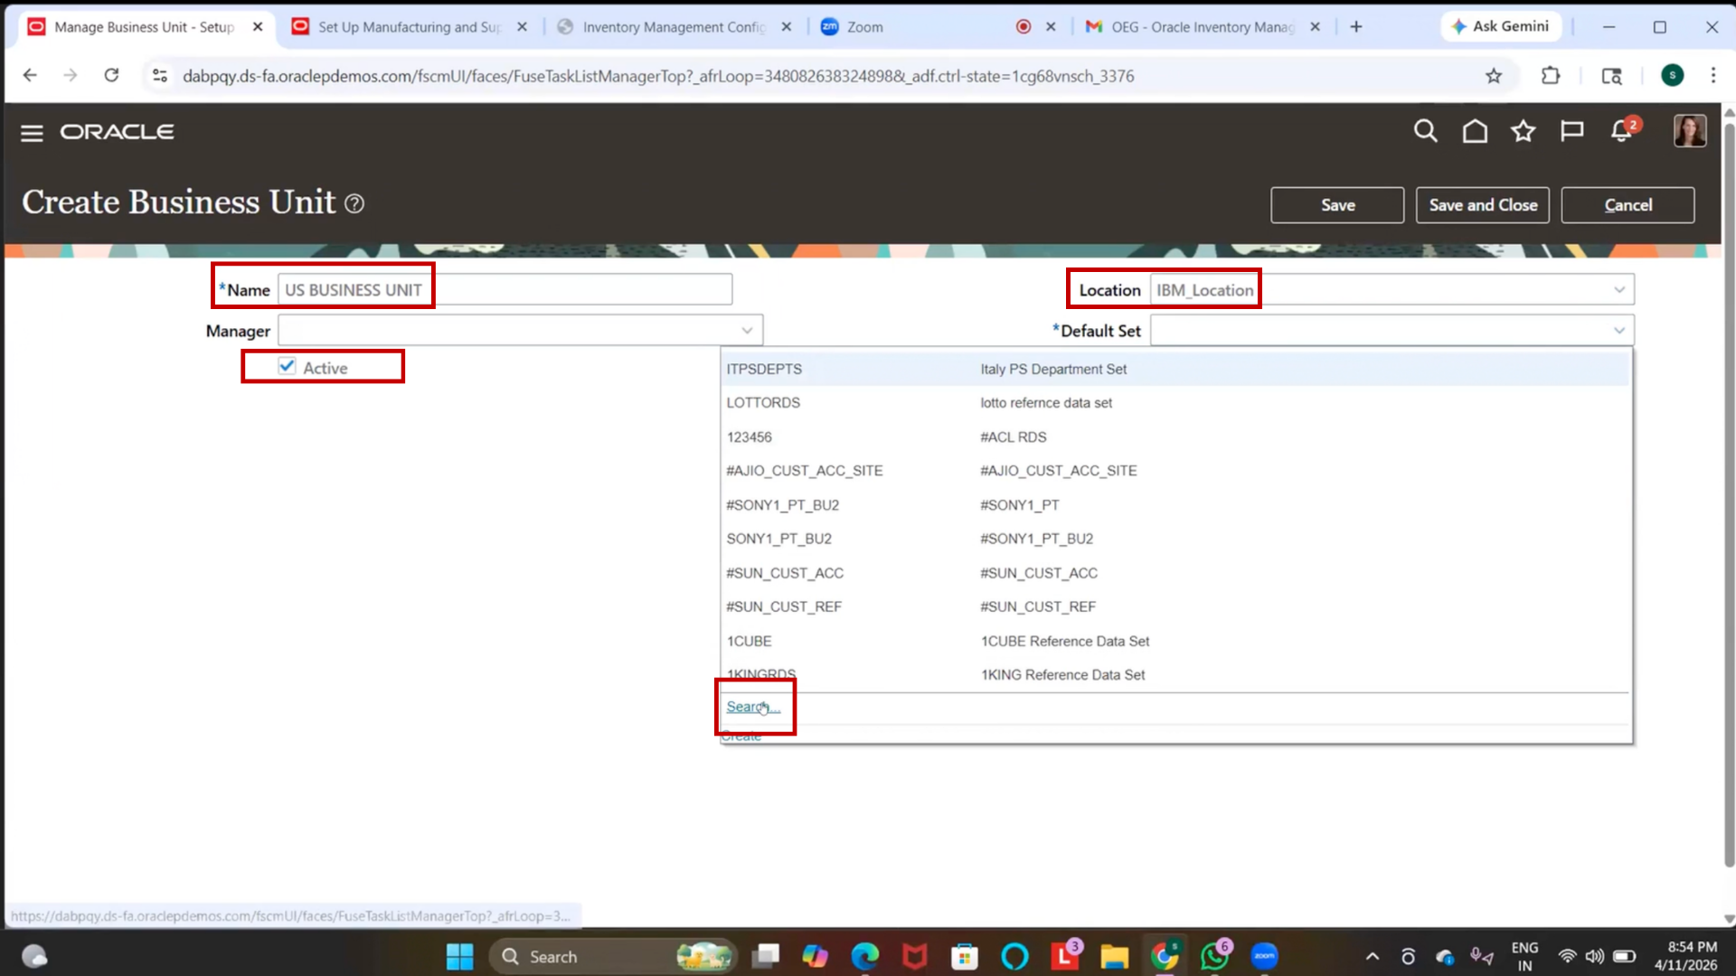
Task: Expand the Location dropdown arrow
Action: [x=1618, y=290]
